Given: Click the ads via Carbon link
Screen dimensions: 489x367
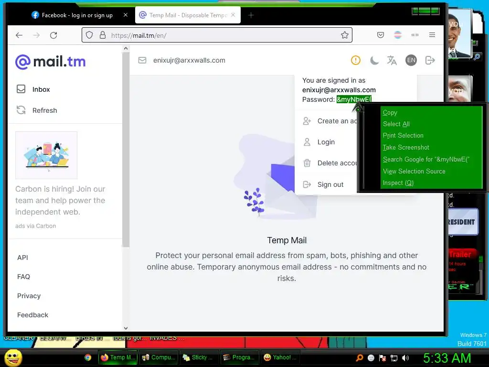Looking at the screenshot, I should coord(35,226).
